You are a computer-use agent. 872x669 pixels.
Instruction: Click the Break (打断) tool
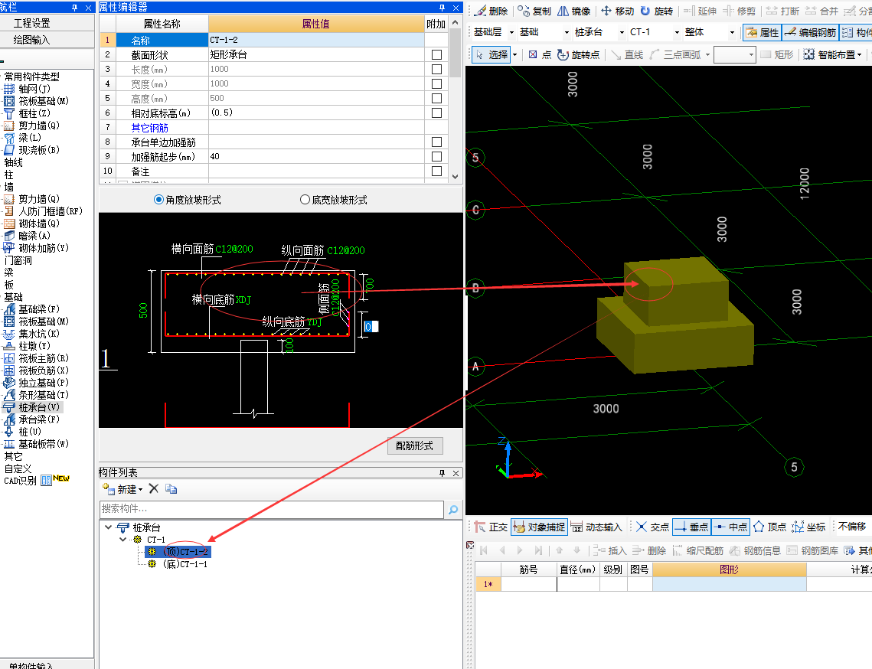click(x=782, y=11)
